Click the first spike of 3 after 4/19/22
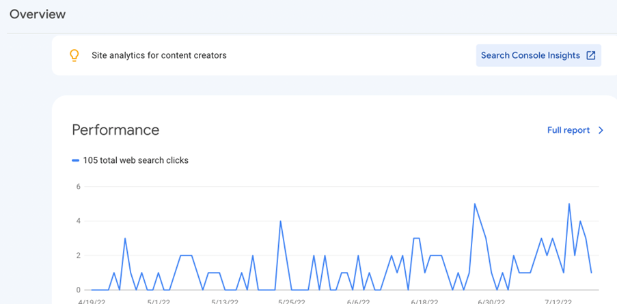617x304 pixels. pyautogui.click(x=125, y=239)
